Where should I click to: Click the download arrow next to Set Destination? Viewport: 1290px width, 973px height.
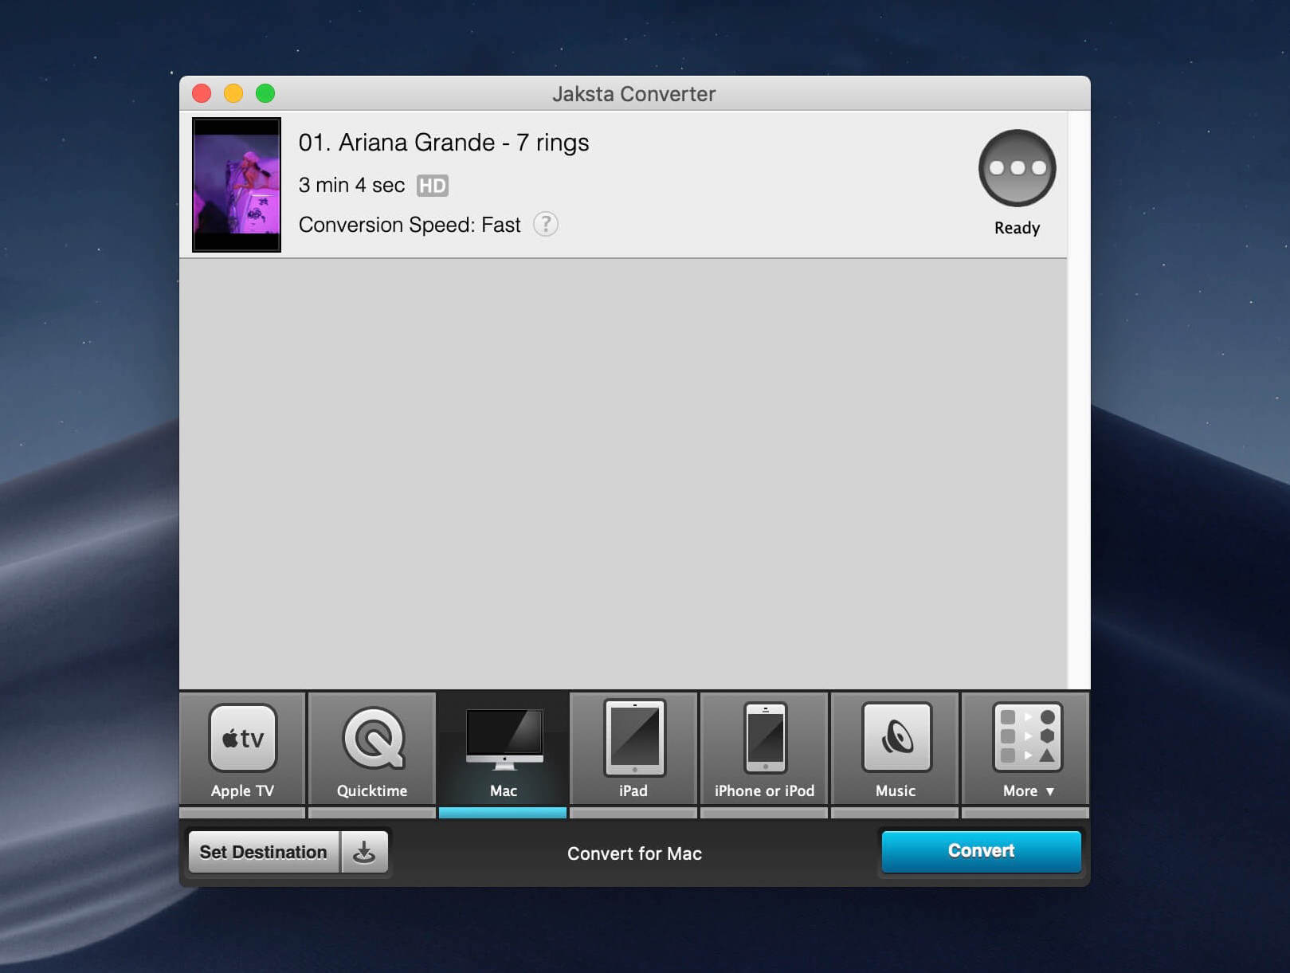pyautogui.click(x=364, y=852)
